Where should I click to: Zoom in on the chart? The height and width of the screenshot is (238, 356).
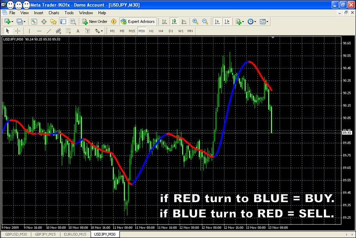point(195,21)
